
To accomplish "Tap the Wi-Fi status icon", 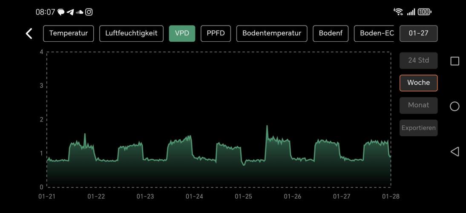I will (398, 12).
